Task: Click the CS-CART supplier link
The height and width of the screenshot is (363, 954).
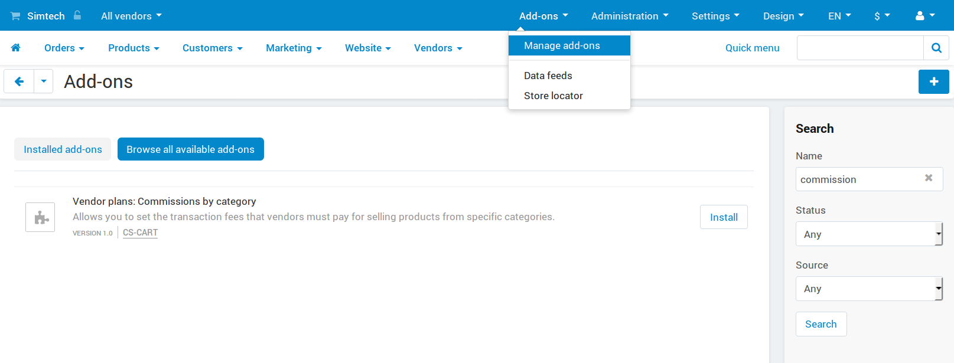Action: [x=140, y=233]
